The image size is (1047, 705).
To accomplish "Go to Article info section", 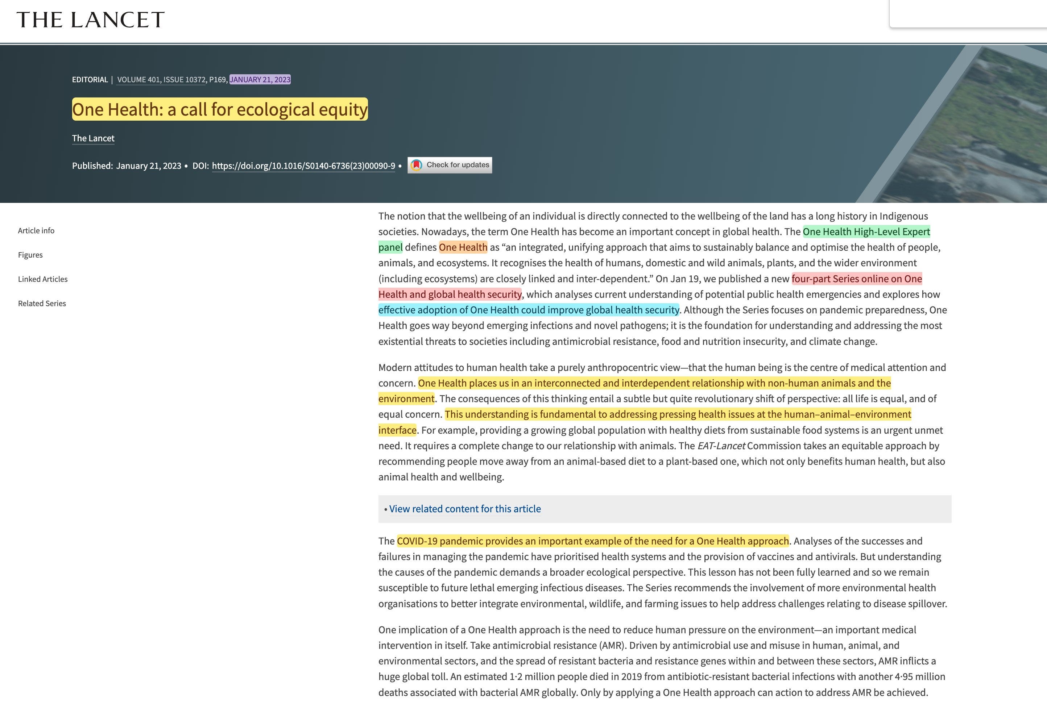I will [36, 231].
